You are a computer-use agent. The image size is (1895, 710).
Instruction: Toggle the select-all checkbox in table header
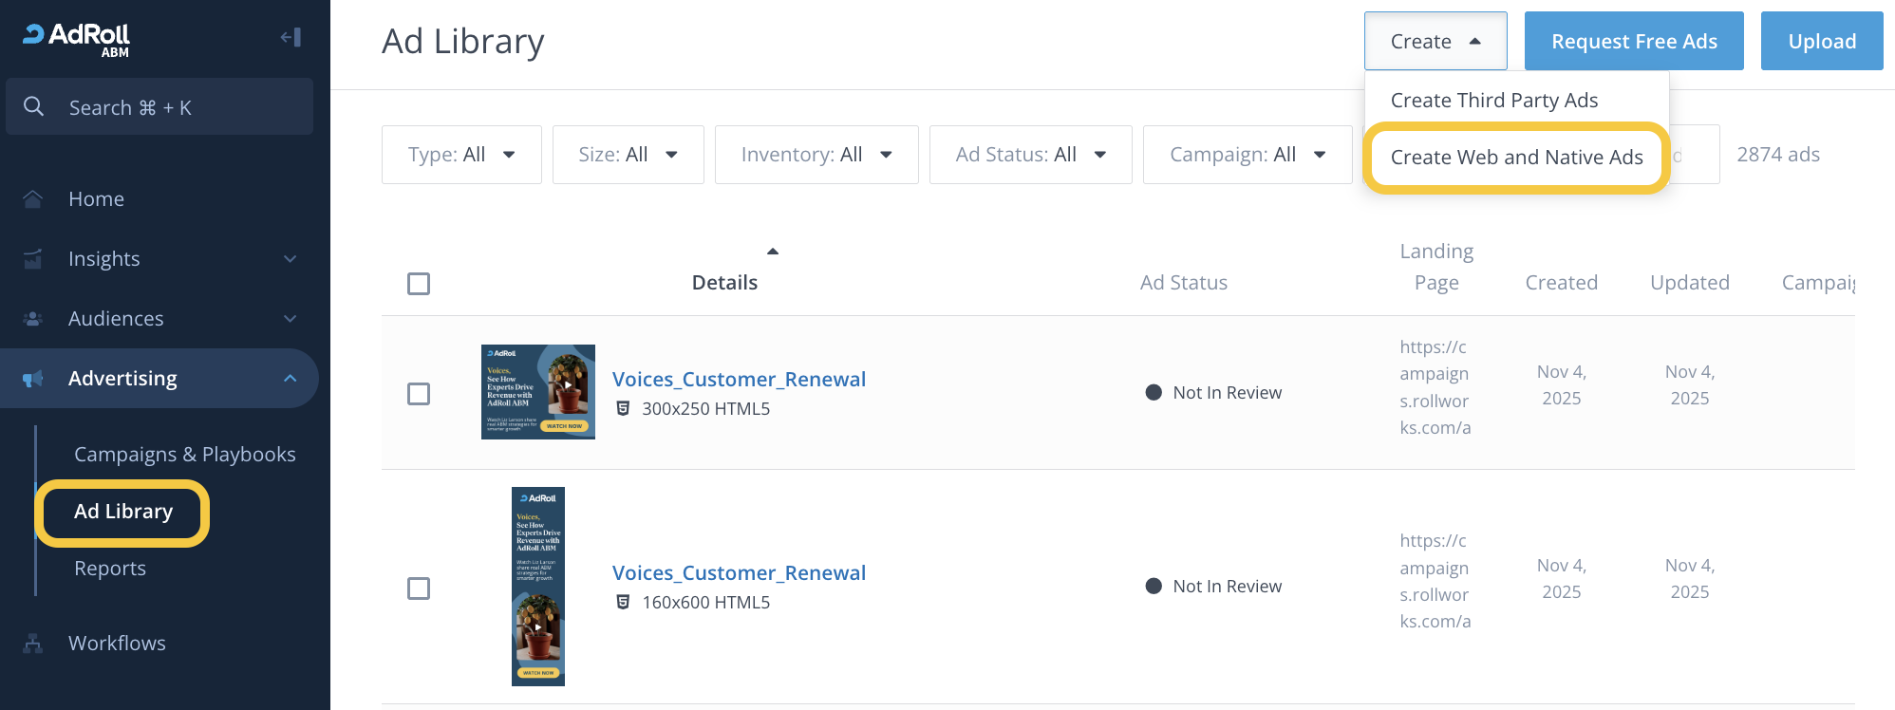pos(419,284)
